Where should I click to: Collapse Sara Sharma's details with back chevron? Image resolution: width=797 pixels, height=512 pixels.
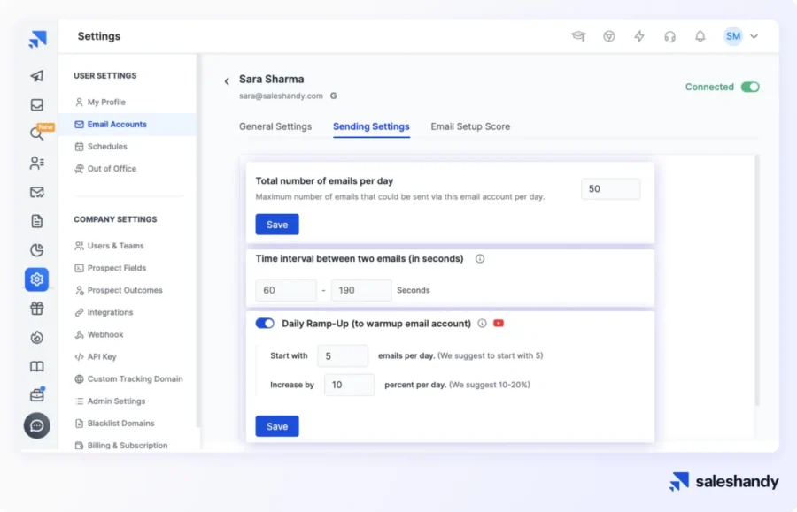point(227,80)
